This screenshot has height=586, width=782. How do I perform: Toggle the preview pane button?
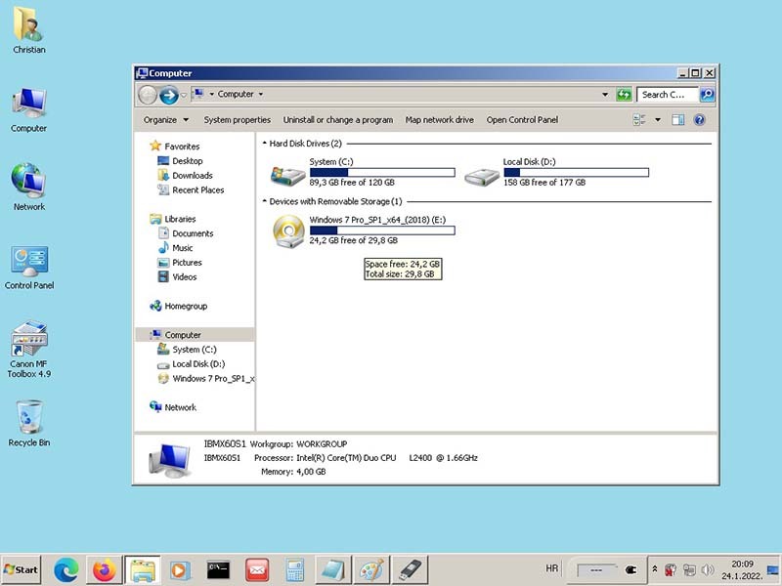click(677, 120)
